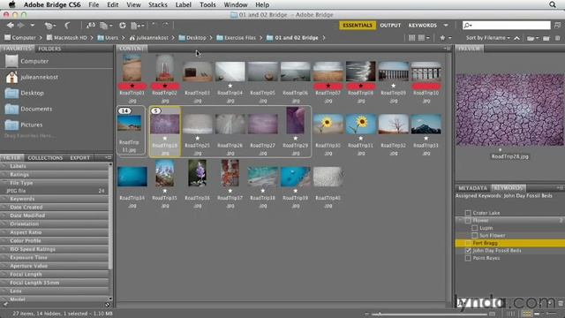Click stack count badge 14
Image resolution: width=565 pixels, height=318 pixels.
(x=124, y=110)
